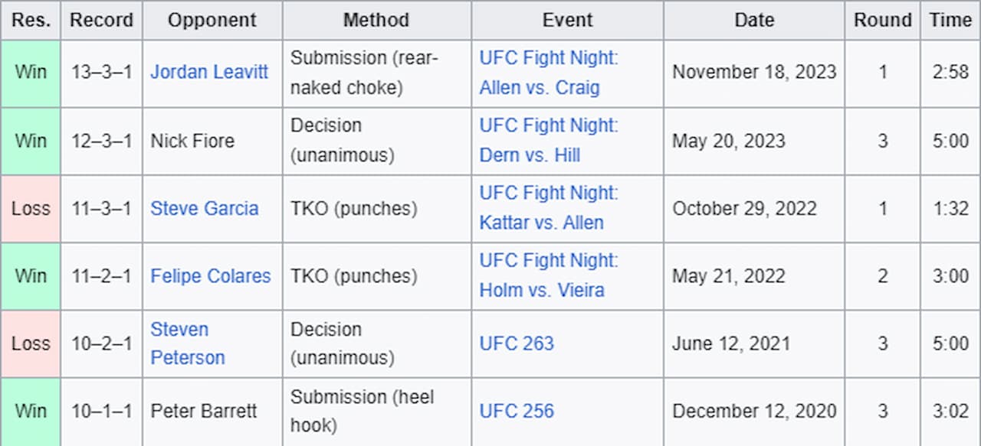Image resolution: width=981 pixels, height=446 pixels.
Task: Select the Date column header
Action: click(x=754, y=20)
